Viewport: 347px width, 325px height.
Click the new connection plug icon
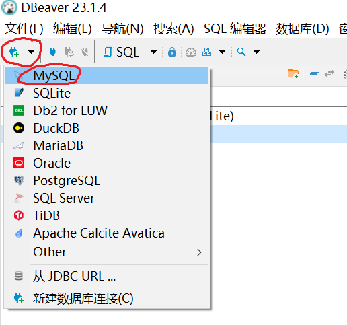14,52
